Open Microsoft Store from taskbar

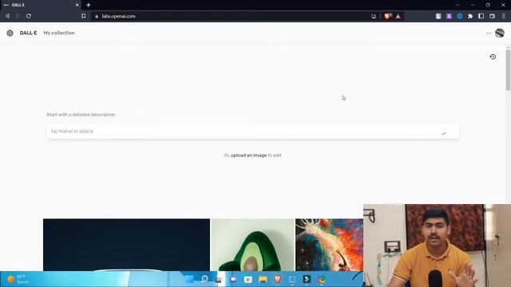(248, 279)
